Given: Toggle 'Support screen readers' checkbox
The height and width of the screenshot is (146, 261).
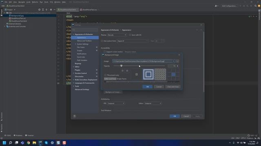Looking at the screenshot, I should tap(104, 52).
